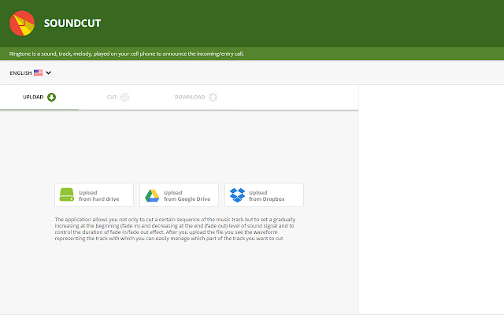This screenshot has width=504, height=315.
Task: Expand the language chevron arrow
Action: click(49, 72)
